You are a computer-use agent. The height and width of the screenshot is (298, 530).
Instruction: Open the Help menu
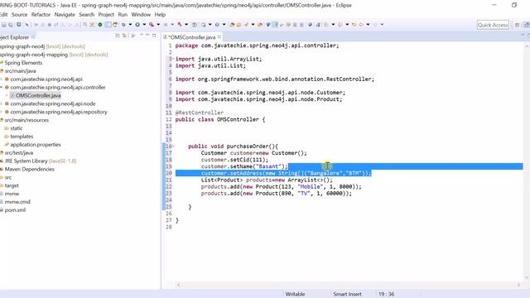[x=160, y=15]
